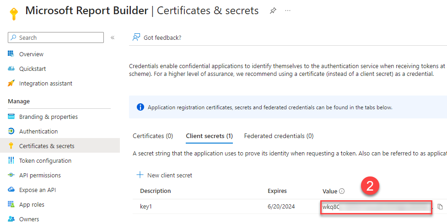Click the Token configuration bars icon
This screenshot has width=447, height=224.
pyautogui.click(x=11, y=160)
